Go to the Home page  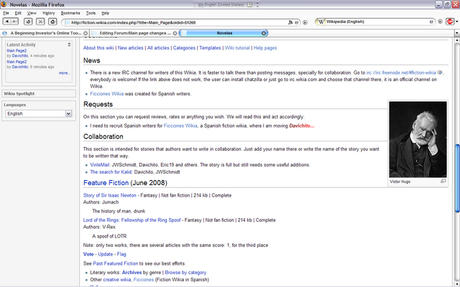52,22
